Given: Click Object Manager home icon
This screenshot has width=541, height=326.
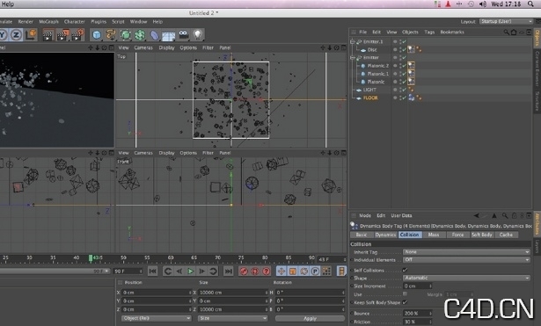Looking at the screenshot, I should point(514,32).
